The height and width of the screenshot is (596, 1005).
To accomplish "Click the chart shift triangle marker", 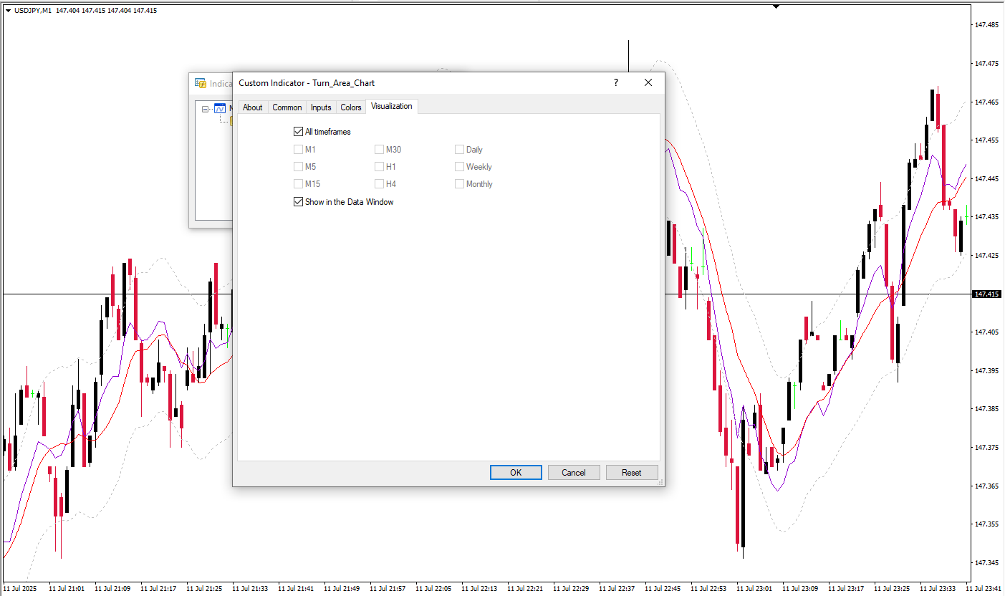I will click(775, 6).
